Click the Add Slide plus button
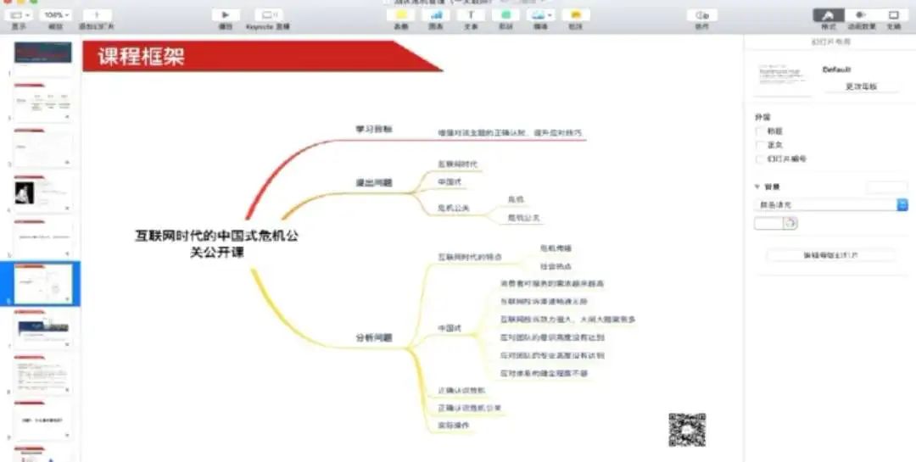The width and height of the screenshot is (916, 462). (96, 15)
